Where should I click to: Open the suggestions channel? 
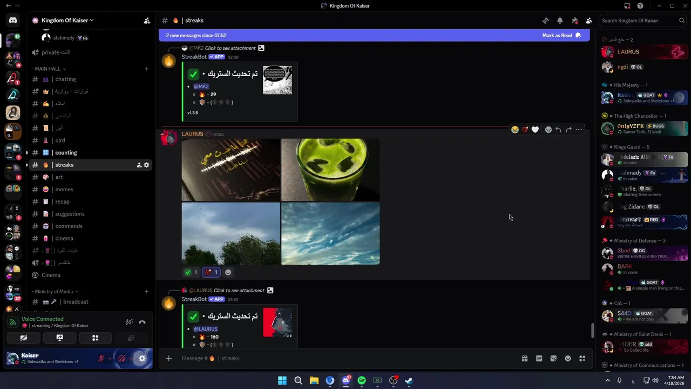pyautogui.click(x=90, y=214)
